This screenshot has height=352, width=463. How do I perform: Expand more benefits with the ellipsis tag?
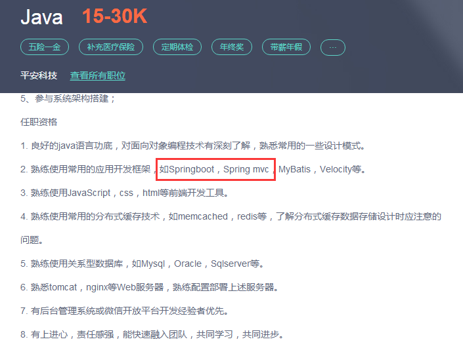click(333, 47)
